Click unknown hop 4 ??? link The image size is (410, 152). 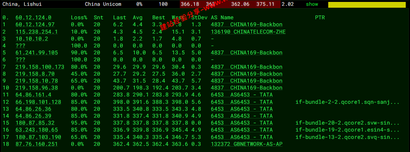point(21,46)
